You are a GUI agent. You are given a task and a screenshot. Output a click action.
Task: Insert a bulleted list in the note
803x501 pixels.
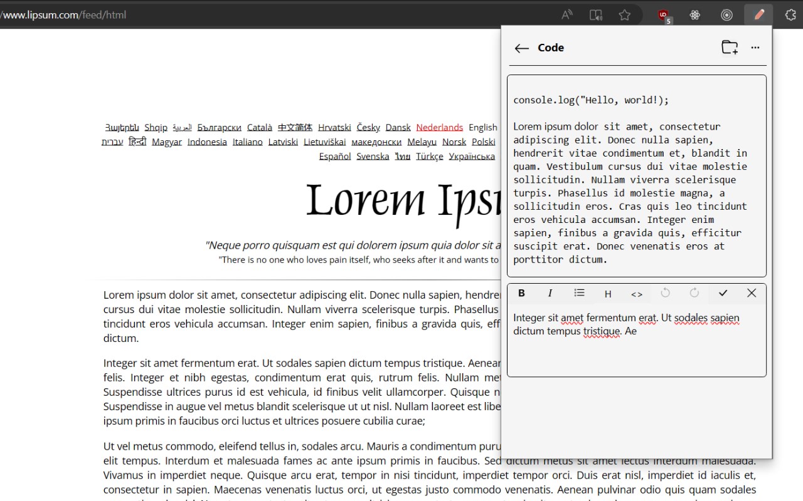coord(579,293)
